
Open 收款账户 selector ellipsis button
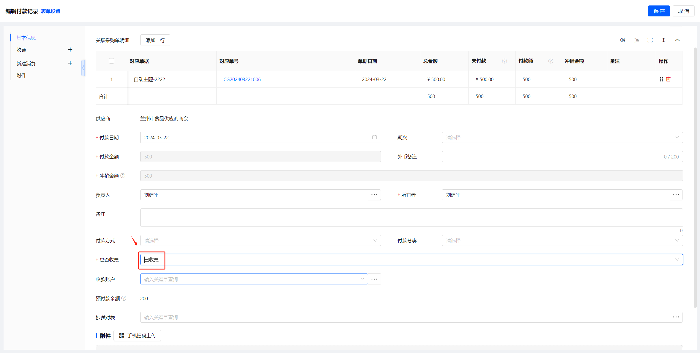pos(374,279)
